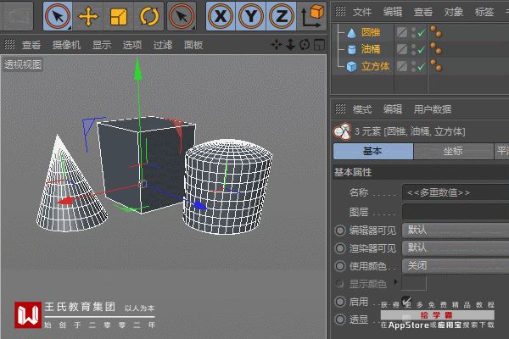
Task: Click the oil tank icon beside 油桶
Action: tap(351, 50)
